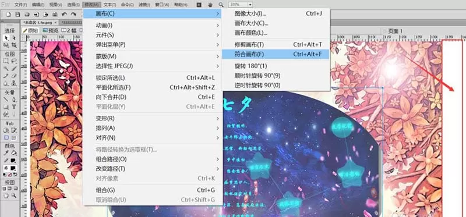Set no stroke or fill
The height and width of the screenshot is (217, 466).
click(x=9, y=175)
